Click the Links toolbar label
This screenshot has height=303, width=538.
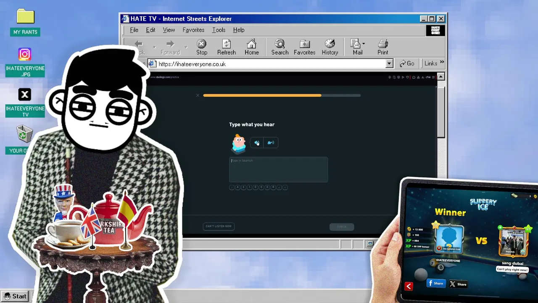431,64
